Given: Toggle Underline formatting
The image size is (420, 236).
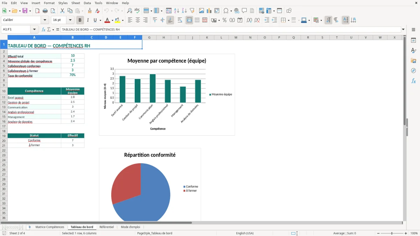Looking at the screenshot, I should [x=95, y=20].
